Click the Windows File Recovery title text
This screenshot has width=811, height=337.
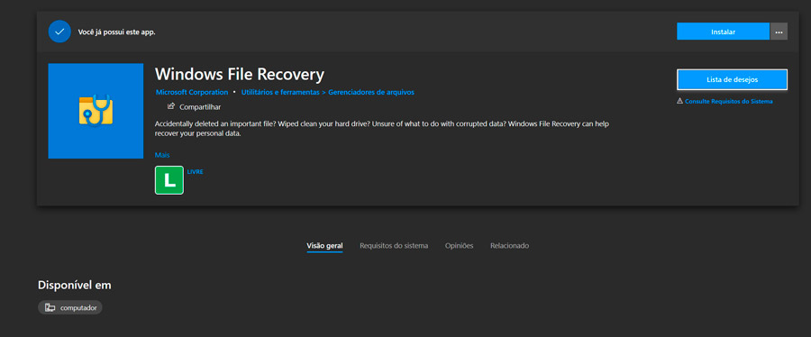coord(240,75)
